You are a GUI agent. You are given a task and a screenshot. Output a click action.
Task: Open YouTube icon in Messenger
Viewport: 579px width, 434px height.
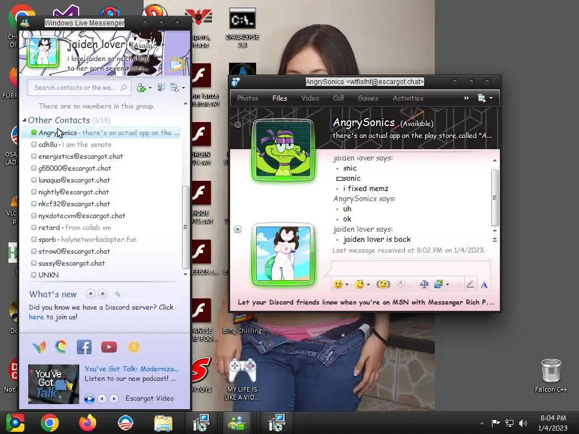click(x=109, y=347)
